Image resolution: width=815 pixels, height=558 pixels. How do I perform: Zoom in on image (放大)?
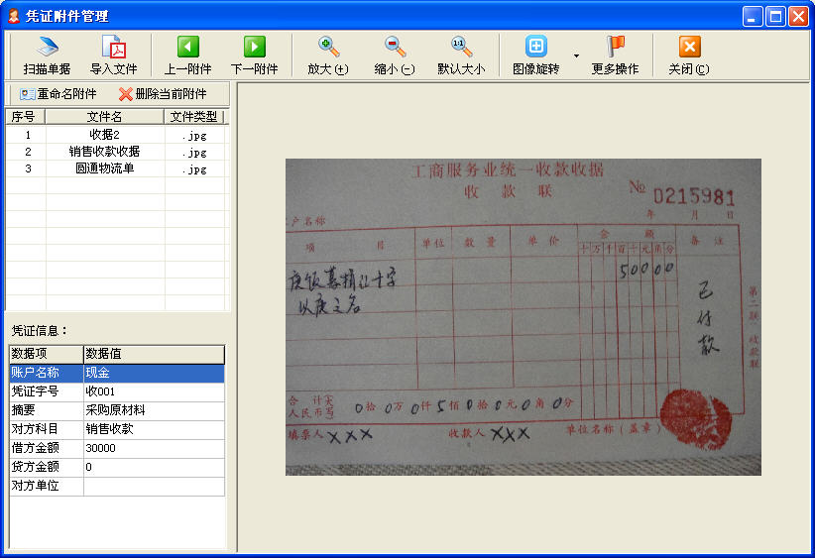[x=328, y=47]
